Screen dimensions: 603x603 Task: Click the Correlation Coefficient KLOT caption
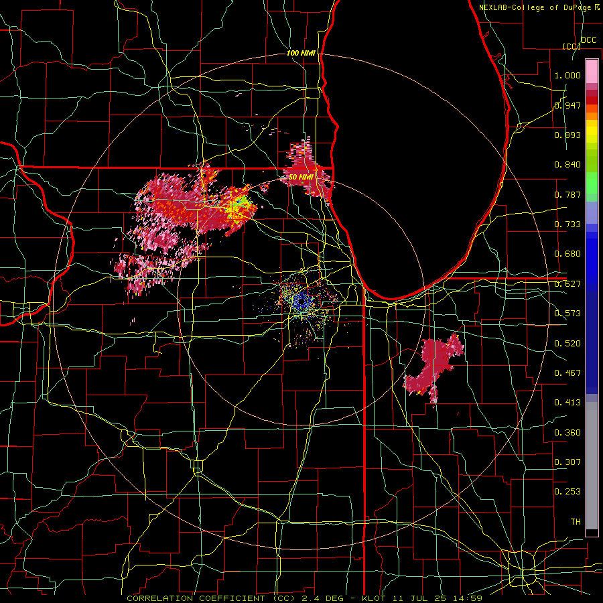pos(304,598)
